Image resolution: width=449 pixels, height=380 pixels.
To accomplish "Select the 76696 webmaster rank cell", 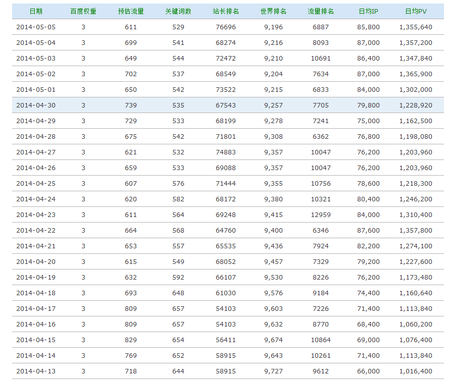I will point(226,27).
